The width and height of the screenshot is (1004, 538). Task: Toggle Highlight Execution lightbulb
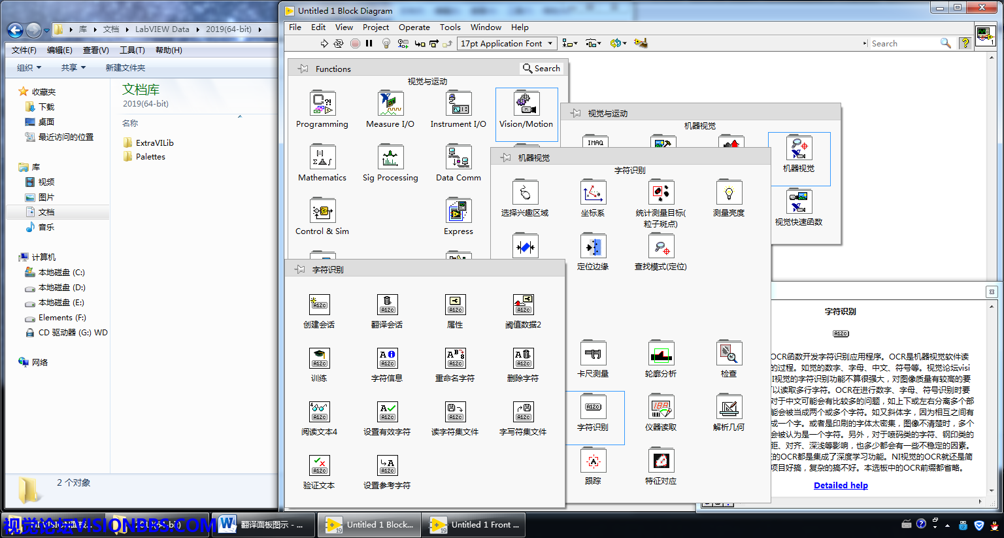click(386, 43)
